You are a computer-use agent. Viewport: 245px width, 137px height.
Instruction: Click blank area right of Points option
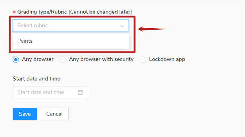(80, 41)
